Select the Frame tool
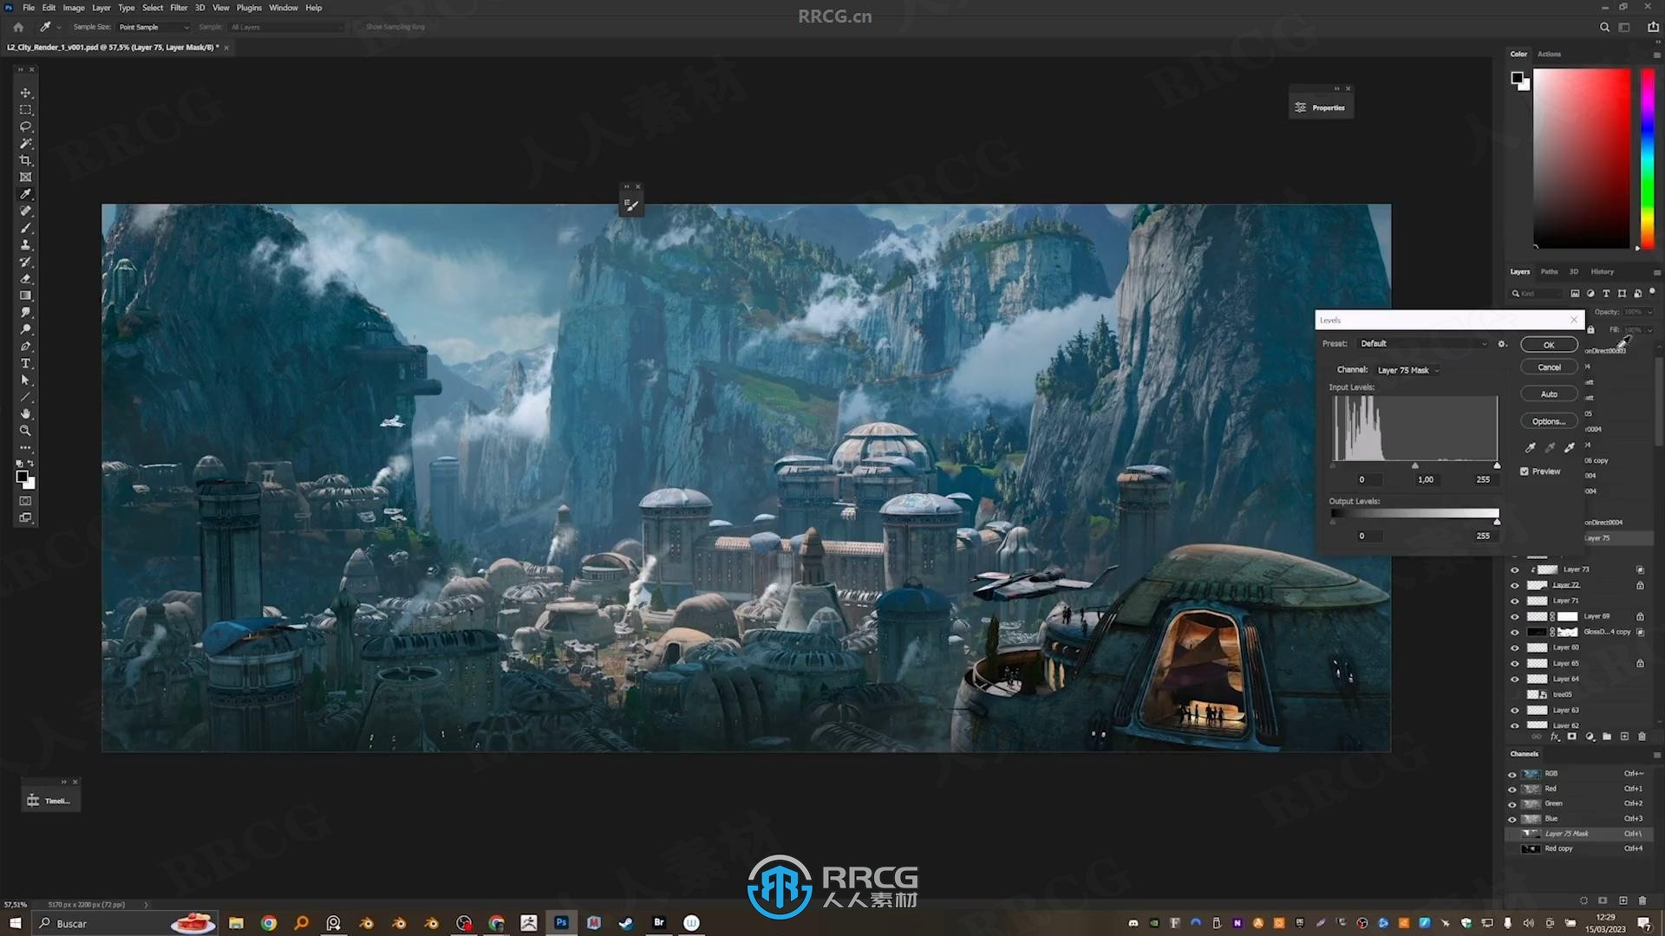The height and width of the screenshot is (936, 1665). tap(25, 177)
